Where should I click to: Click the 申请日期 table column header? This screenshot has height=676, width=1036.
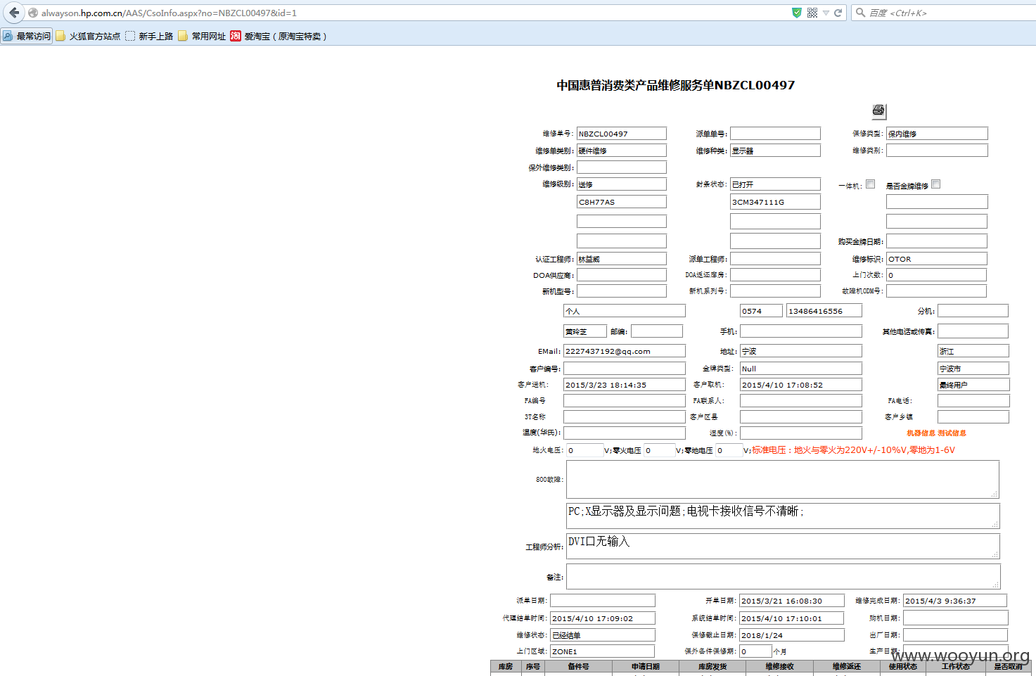[x=646, y=666]
